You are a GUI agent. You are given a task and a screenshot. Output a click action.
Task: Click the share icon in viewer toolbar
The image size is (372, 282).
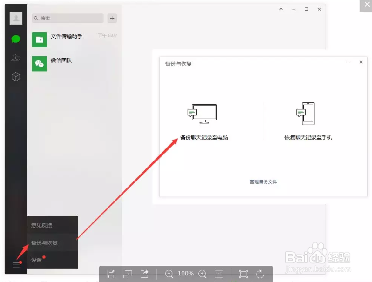click(144, 274)
